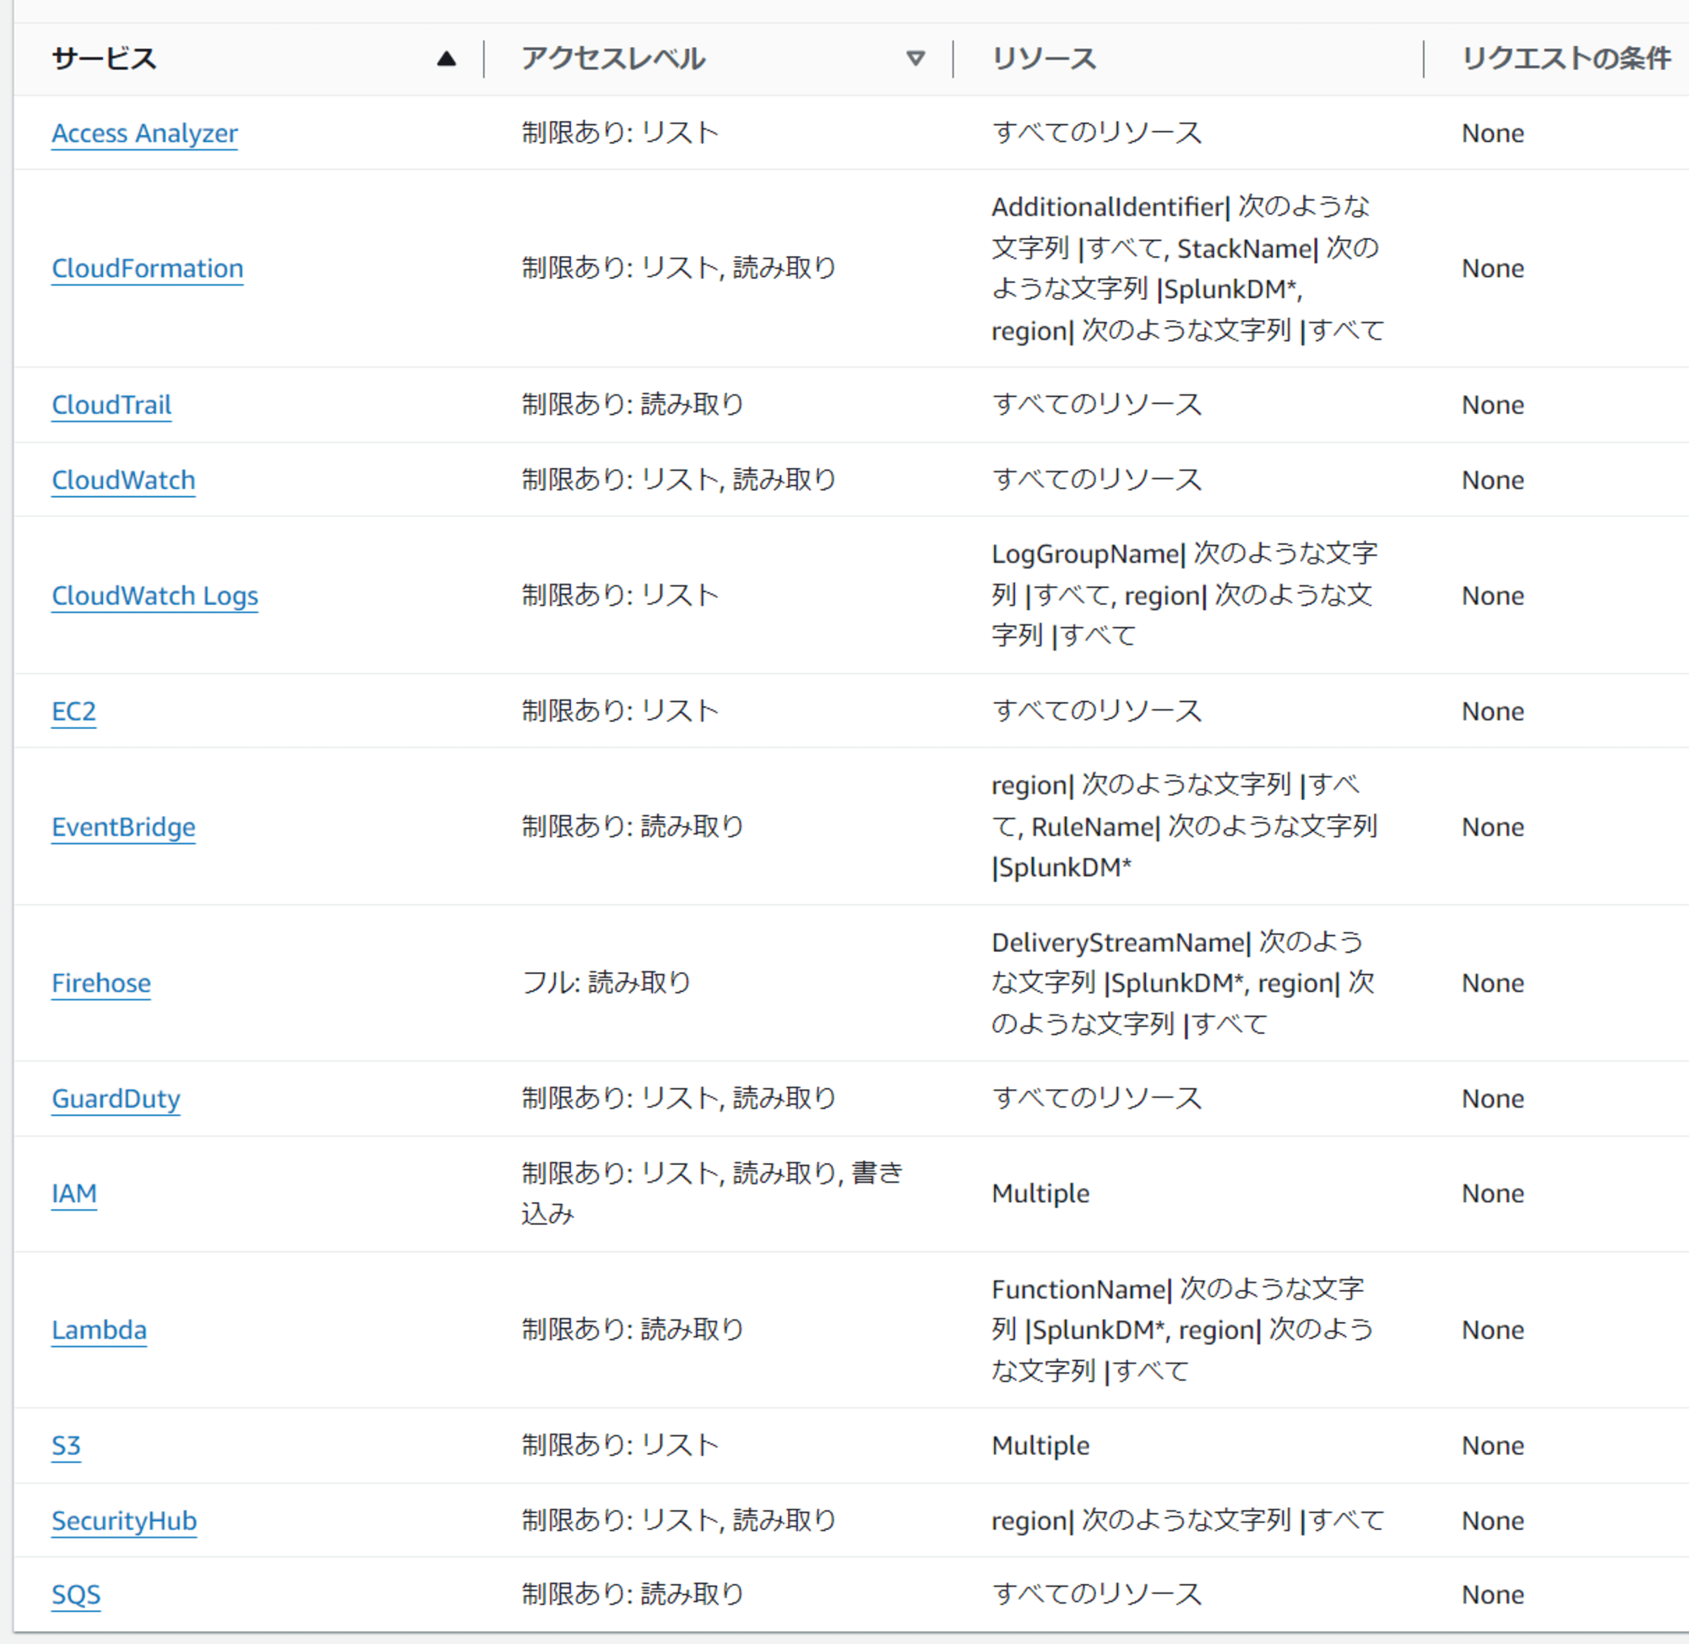Select None in the Access Analyzer row

click(x=1493, y=133)
